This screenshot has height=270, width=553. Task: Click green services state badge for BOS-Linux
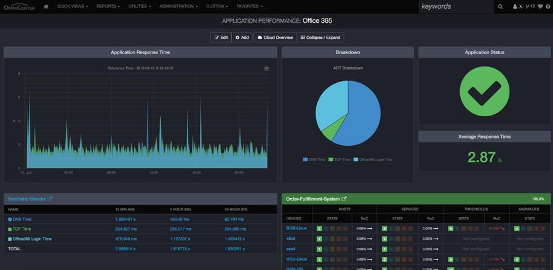384,228
